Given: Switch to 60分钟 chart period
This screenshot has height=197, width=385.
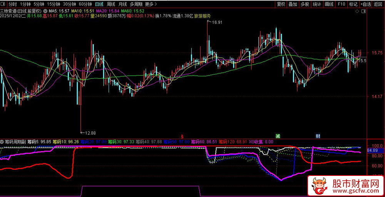Looking at the screenshot, I should (x=85, y=4).
